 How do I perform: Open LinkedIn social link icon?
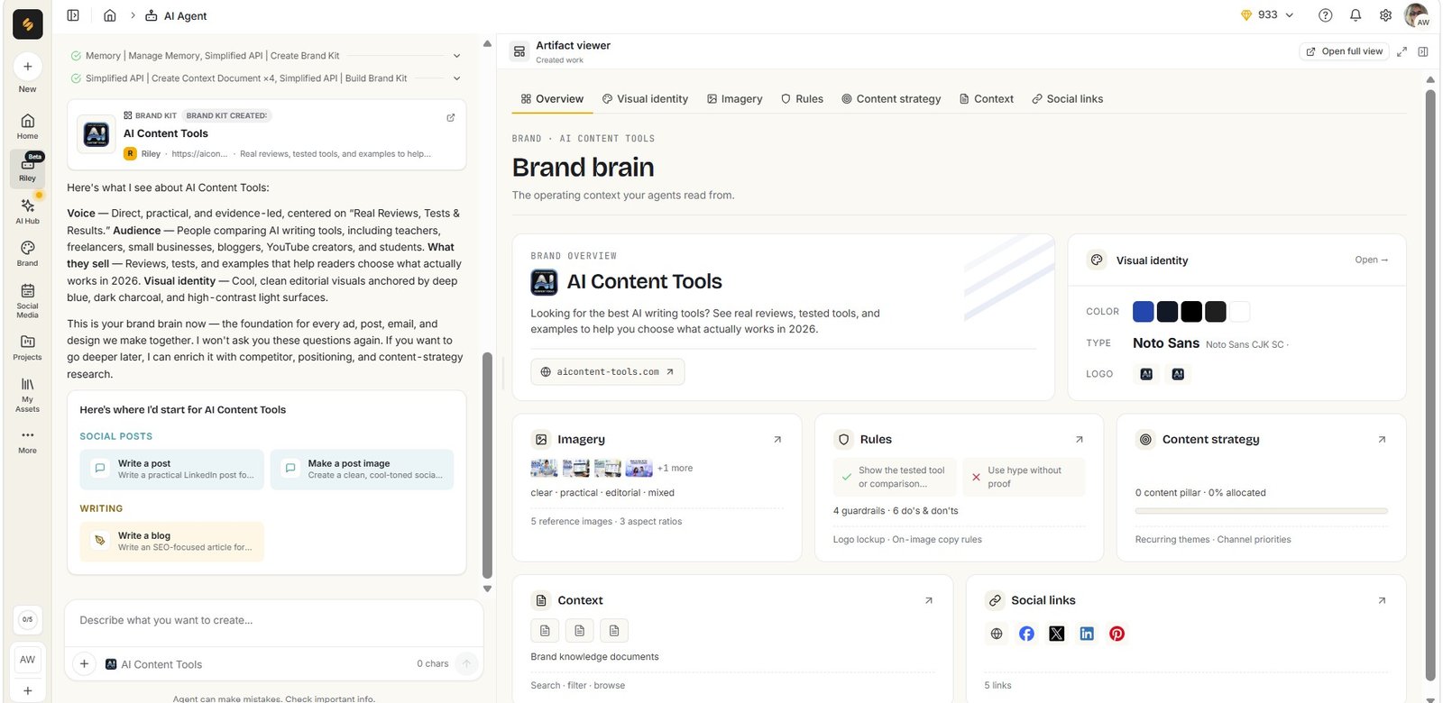[x=1087, y=634]
